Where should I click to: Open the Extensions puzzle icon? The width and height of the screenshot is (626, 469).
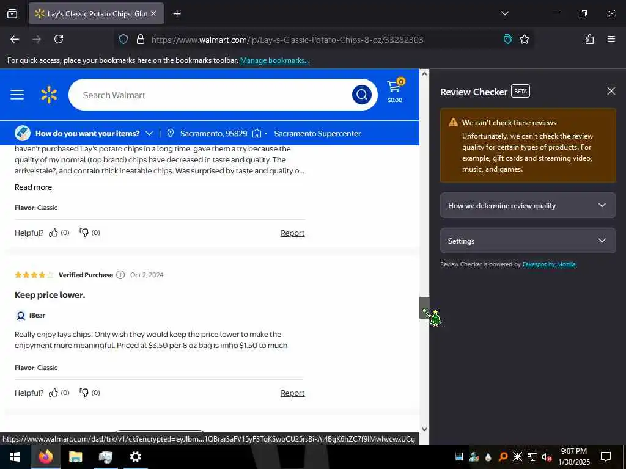tap(589, 39)
